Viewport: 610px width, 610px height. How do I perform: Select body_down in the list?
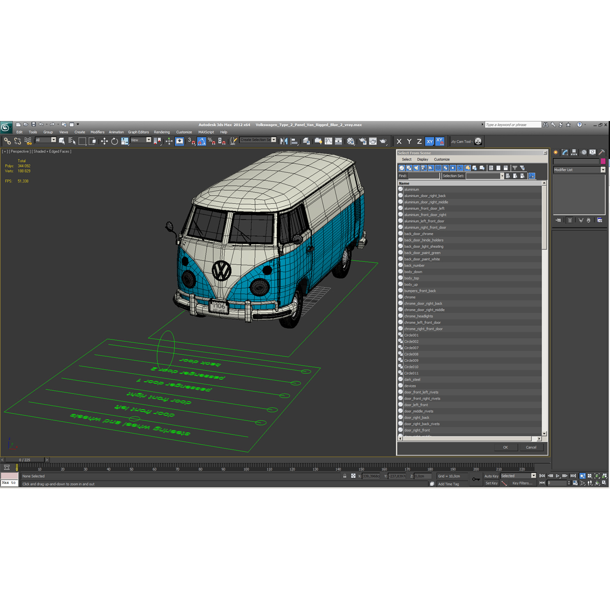pyautogui.click(x=470, y=272)
